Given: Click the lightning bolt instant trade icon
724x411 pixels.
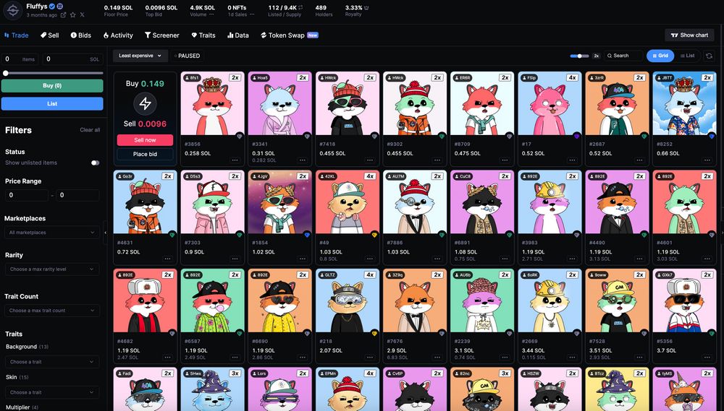Looking at the screenshot, I should point(145,104).
